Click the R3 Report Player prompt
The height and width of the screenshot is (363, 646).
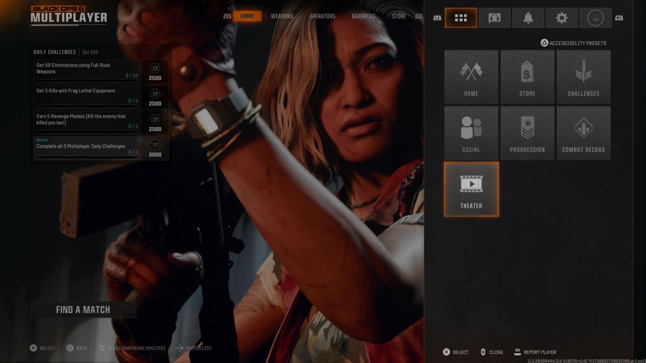tap(535, 352)
